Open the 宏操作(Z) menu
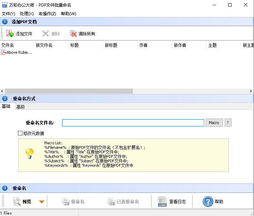The width and height of the screenshot is (254, 216). [x=47, y=14]
